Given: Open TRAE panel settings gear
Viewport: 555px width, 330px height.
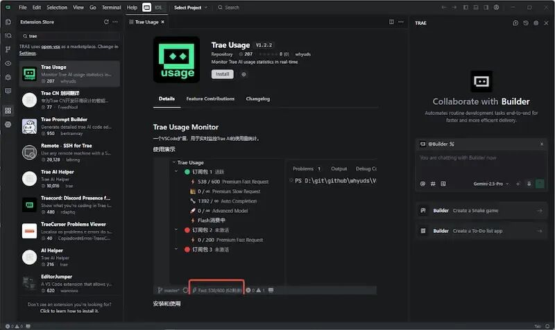Looking at the screenshot, I should [536, 23].
